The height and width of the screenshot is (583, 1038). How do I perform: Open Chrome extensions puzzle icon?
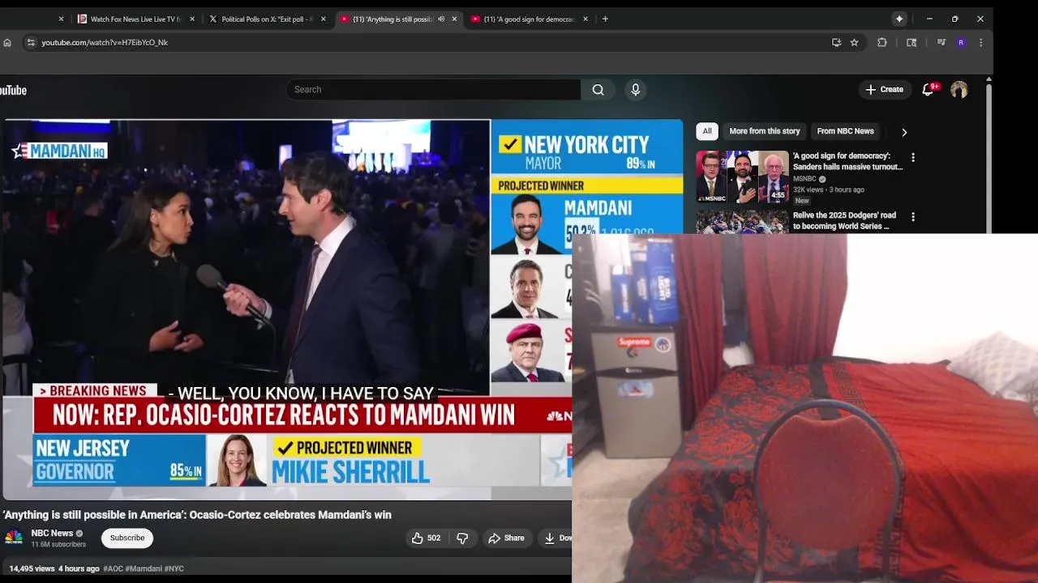point(882,43)
